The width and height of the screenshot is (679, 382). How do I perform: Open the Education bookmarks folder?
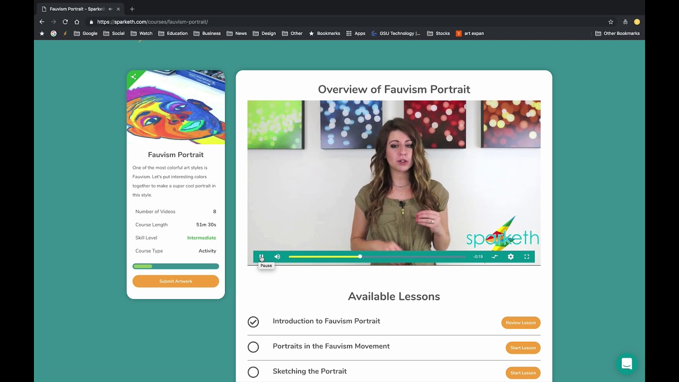[x=173, y=33]
